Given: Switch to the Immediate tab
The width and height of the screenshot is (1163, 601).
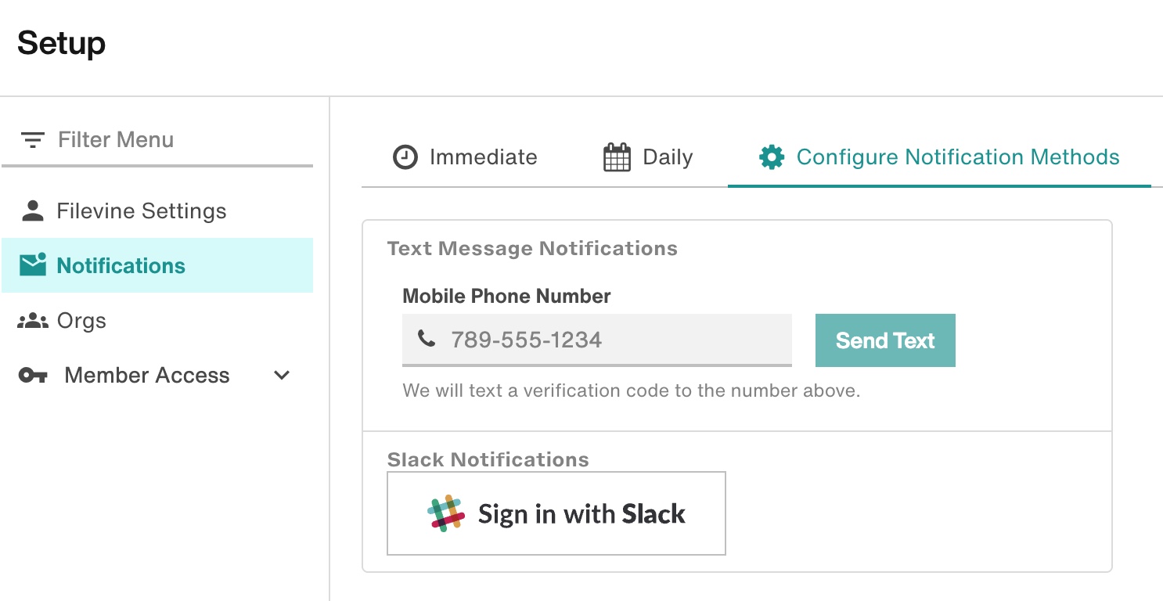Looking at the screenshot, I should coord(465,157).
